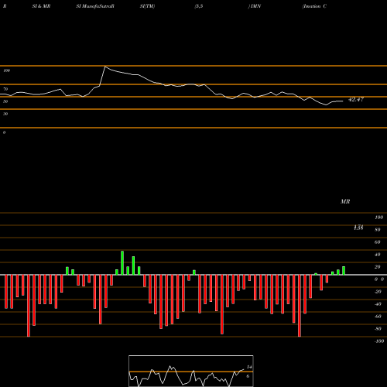This screenshot has height=387, width=387.
Task: Click the 40 label on the MR axis
Action: 378,255
